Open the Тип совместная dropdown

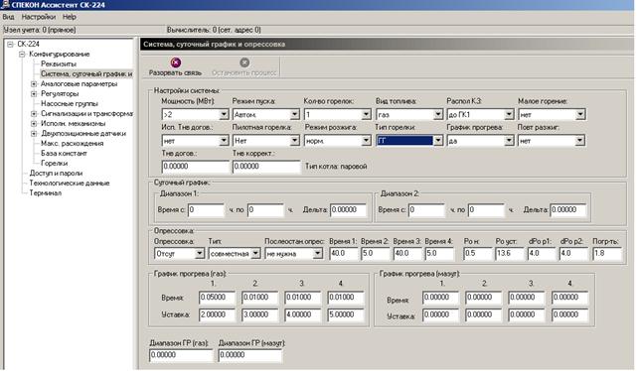[255, 254]
